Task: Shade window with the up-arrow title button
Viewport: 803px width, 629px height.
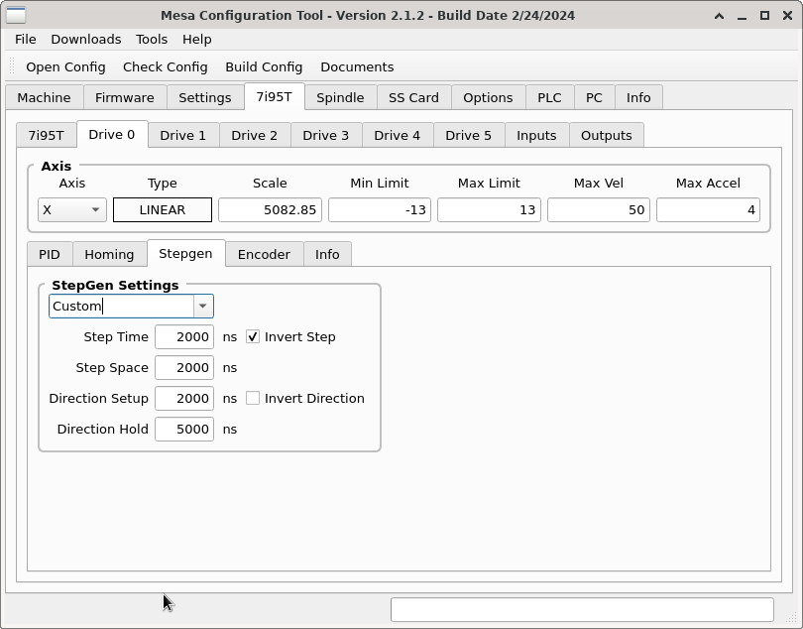Action: (x=719, y=16)
